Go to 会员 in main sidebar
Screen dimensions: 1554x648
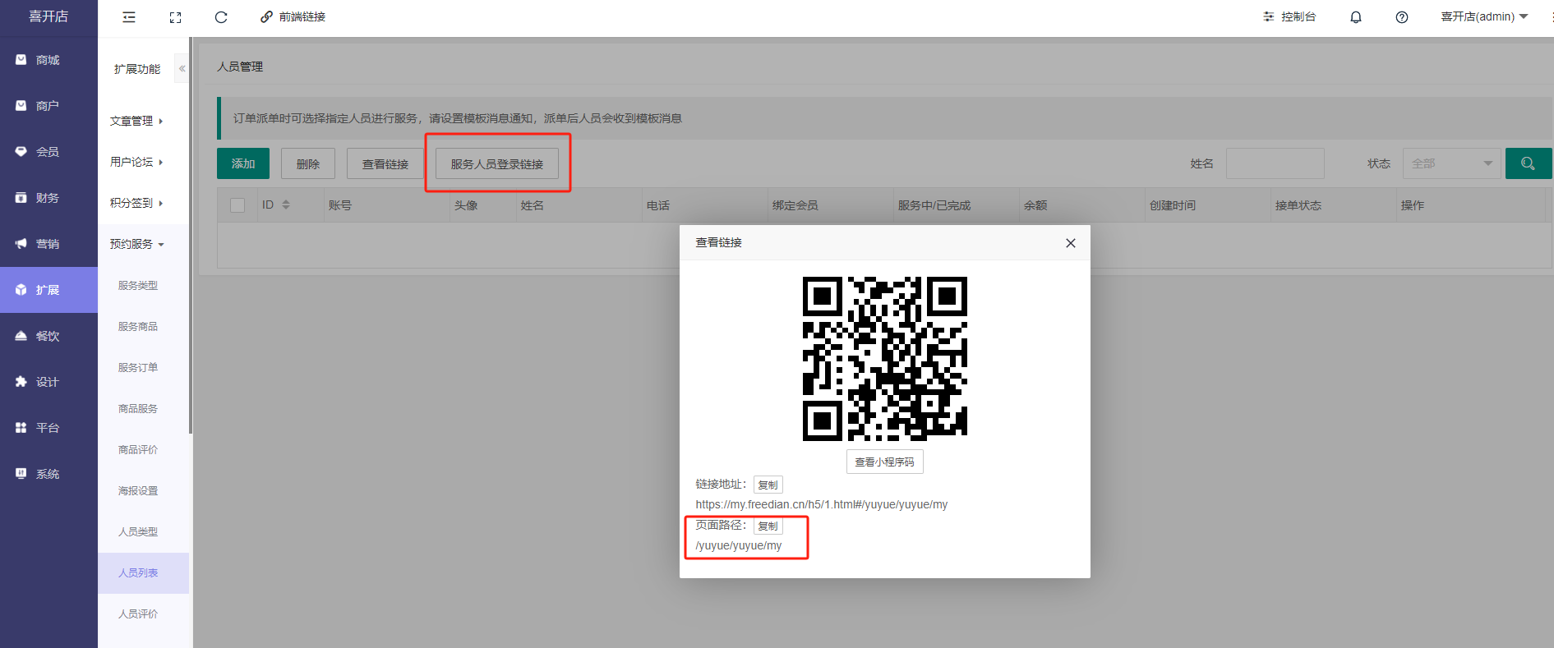click(48, 152)
